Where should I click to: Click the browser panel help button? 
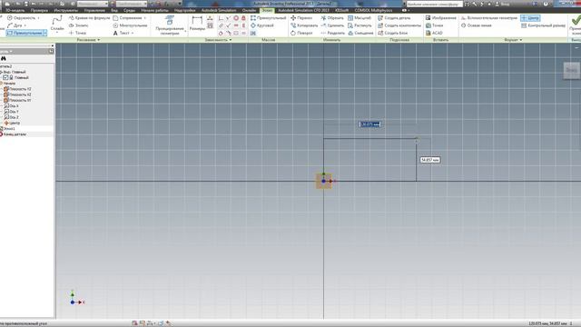[51, 51]
